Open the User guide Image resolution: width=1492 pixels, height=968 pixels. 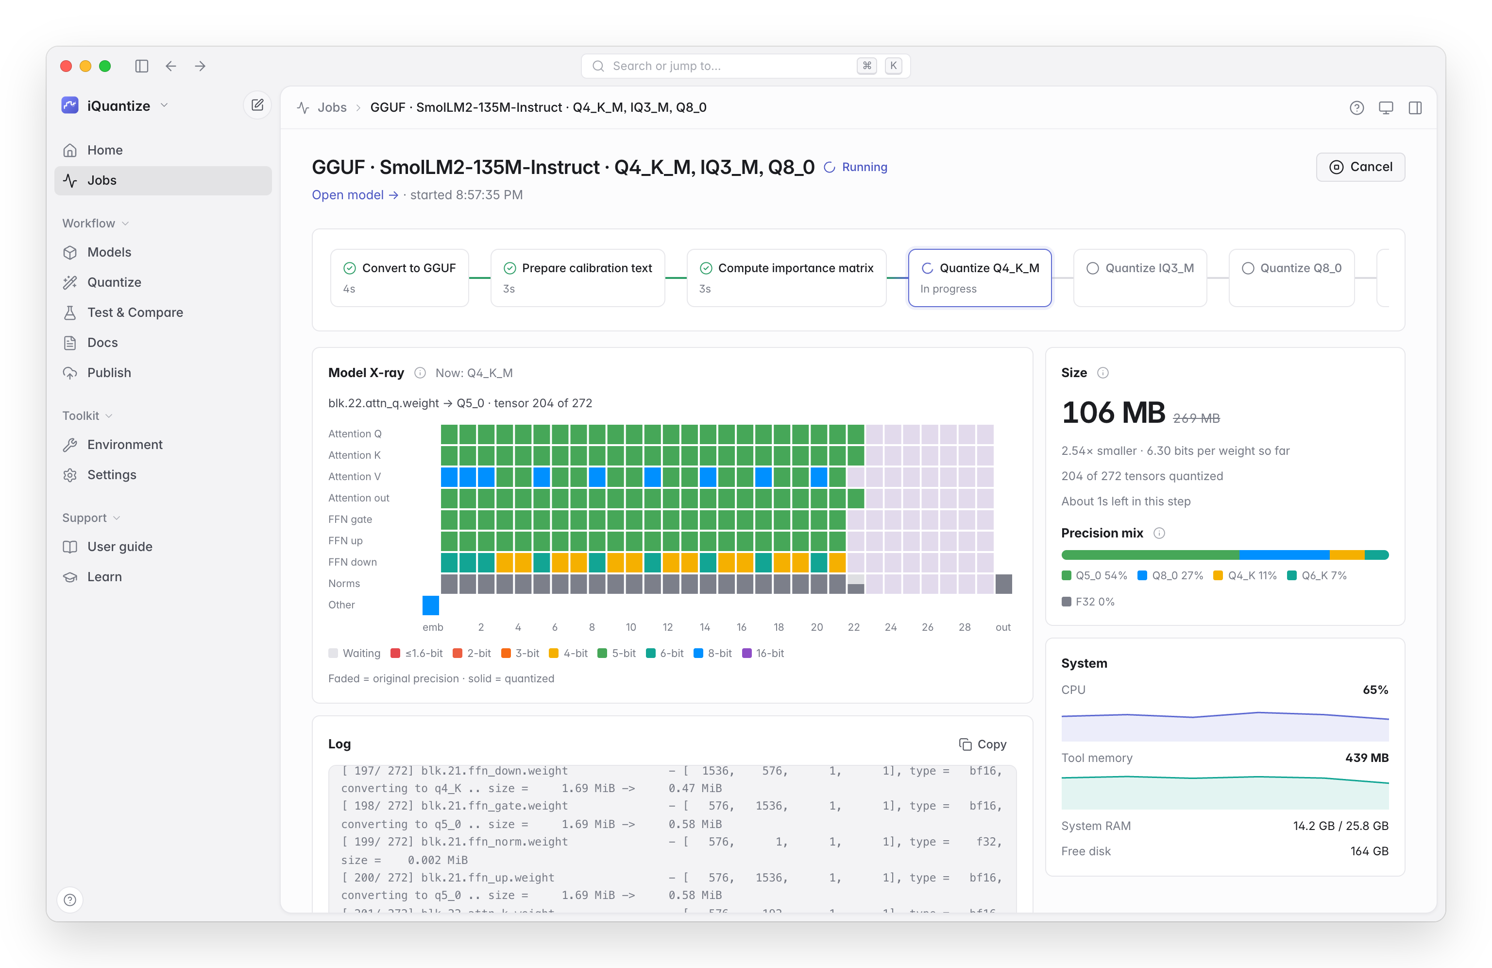click(x=163, y=546)
